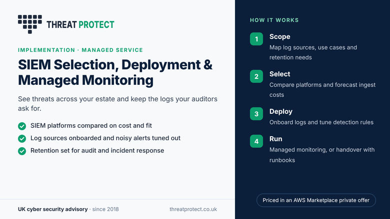Select the Deploy step title
Viewport: 390px width, 219px height.
[281, 112]
